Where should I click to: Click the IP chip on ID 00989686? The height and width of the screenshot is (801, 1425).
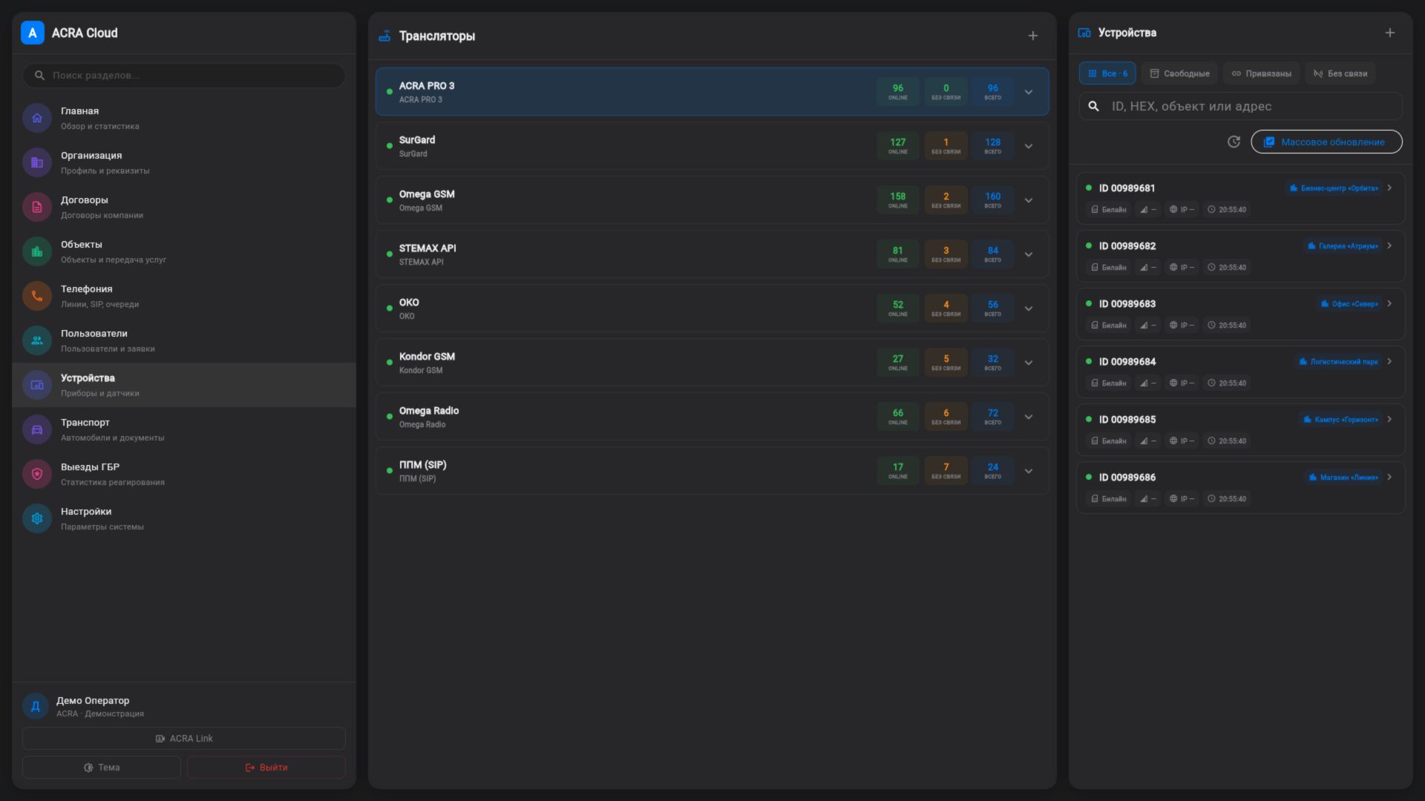1182,498
